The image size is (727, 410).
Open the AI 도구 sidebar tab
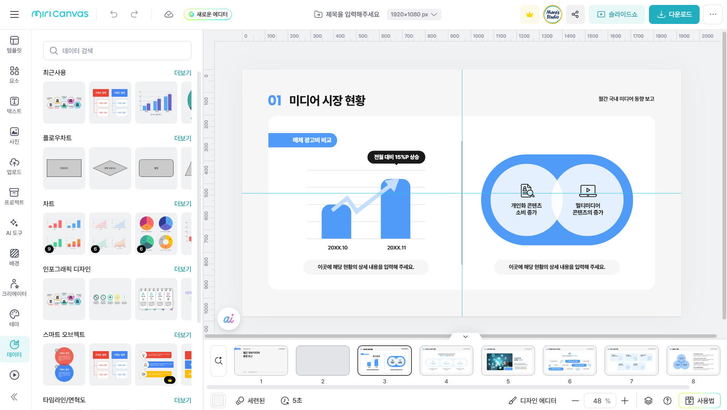pos(14,227)
